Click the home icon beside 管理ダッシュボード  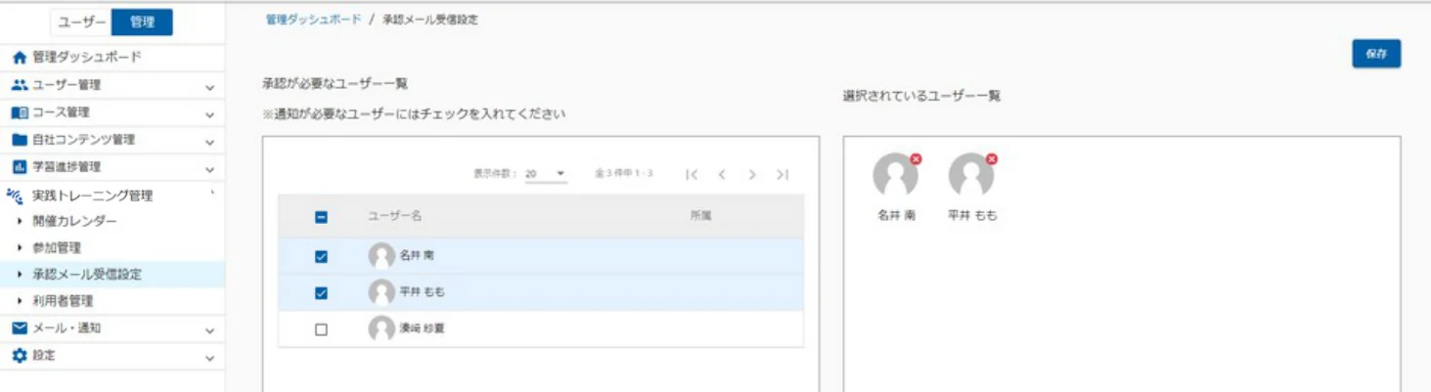point(20,58)
